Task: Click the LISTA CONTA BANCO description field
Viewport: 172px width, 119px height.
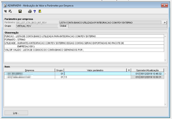Action: 110,23
